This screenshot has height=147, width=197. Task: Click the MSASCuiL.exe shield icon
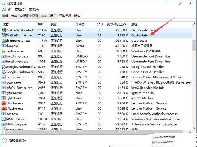click(3, 119)
